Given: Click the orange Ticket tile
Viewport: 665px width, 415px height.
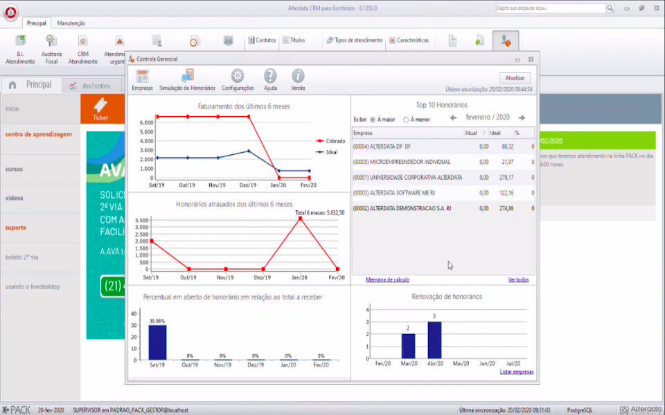Looking at the screenshot, I should [x=103, y=109].
